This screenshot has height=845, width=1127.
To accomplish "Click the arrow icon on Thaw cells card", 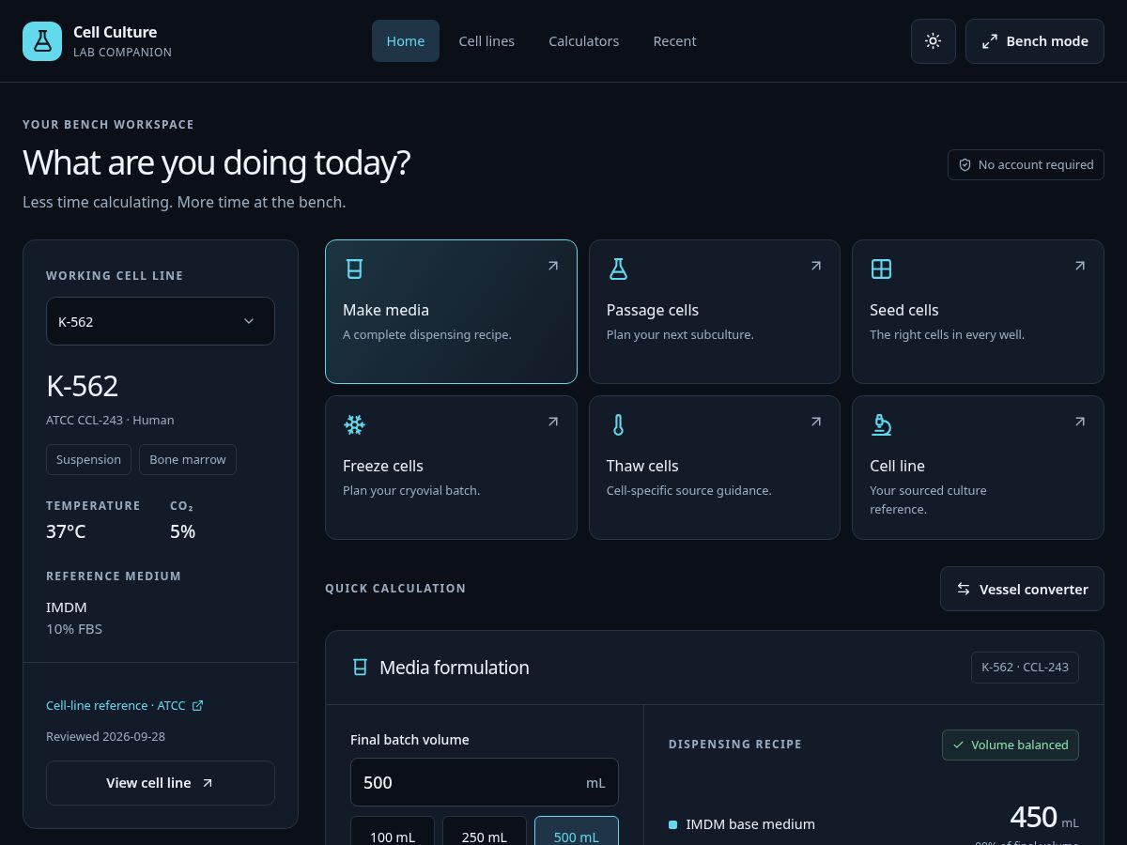I will tap(816, 422).
